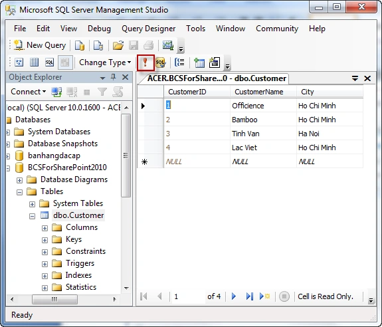Go to the next row
Screen dimensions: 382x327
[x=234, y=296]
